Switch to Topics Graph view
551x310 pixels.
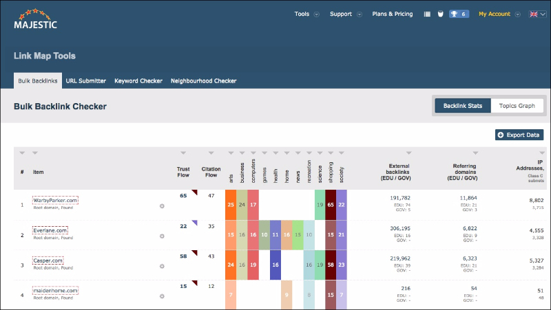coord(517,106)
